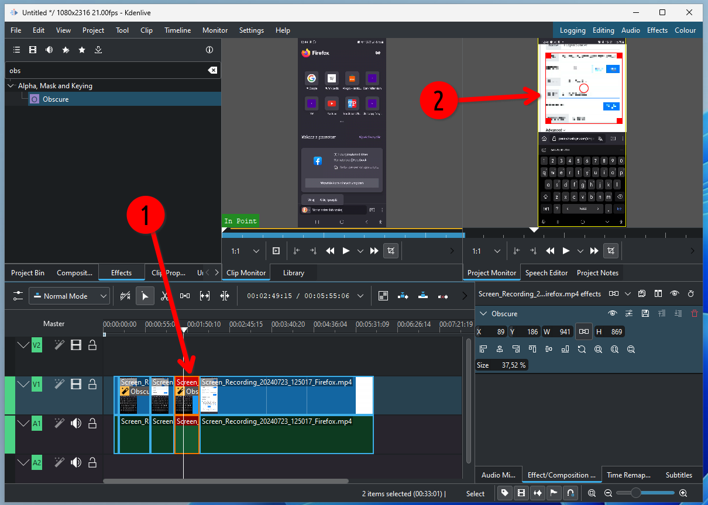The image size is (708, 505).
Task: Select the Slip tool in timeline toolbar
Action: click(x=204, y=296)
